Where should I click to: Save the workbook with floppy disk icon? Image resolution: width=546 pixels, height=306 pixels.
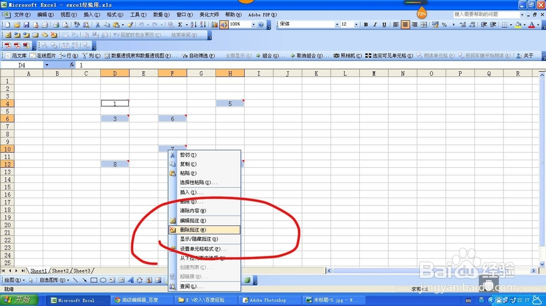(x=26, y=25)
